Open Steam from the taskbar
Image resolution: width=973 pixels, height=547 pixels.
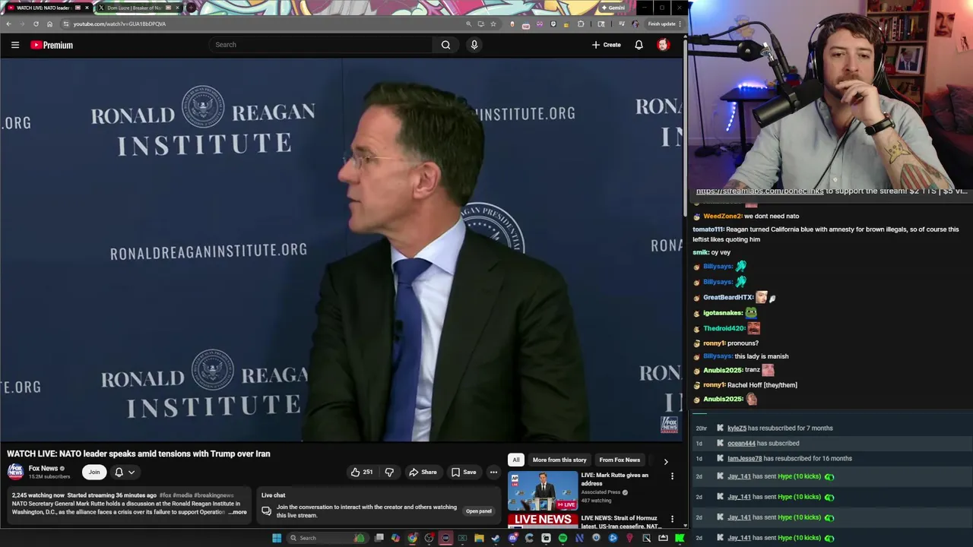(x=496, y=538)
